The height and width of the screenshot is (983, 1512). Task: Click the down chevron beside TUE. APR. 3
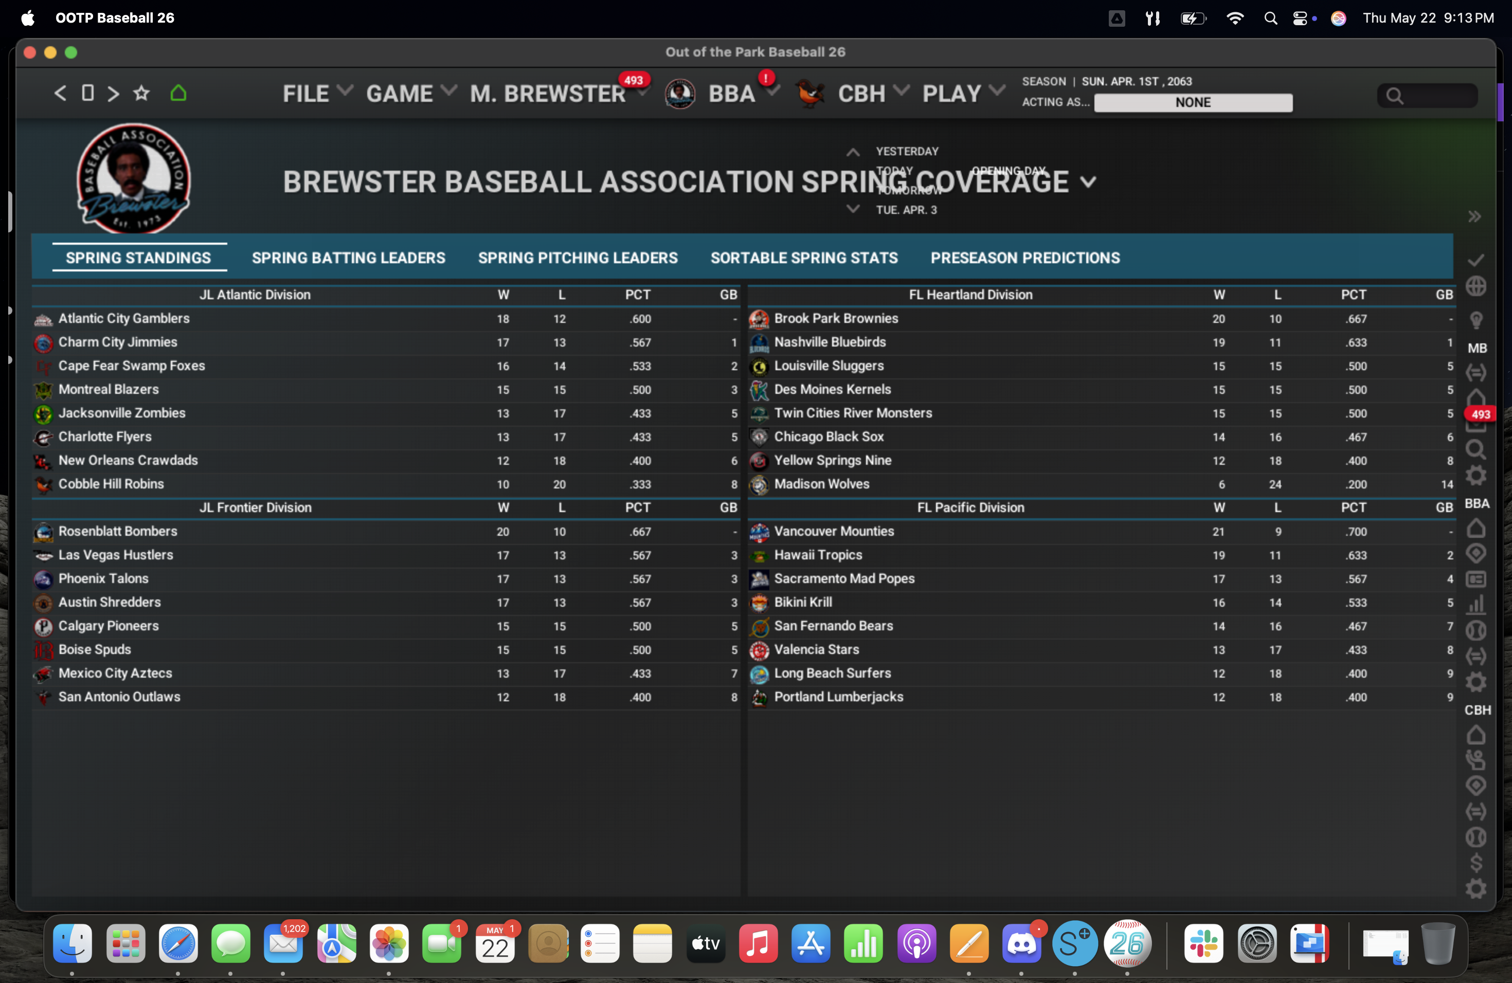click(853, 208)
